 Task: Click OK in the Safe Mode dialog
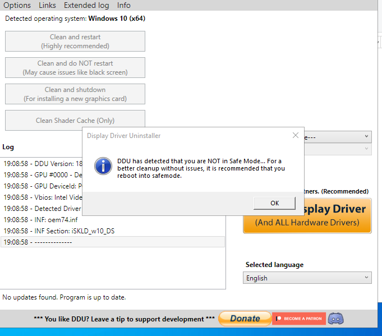tap(274, 203)
